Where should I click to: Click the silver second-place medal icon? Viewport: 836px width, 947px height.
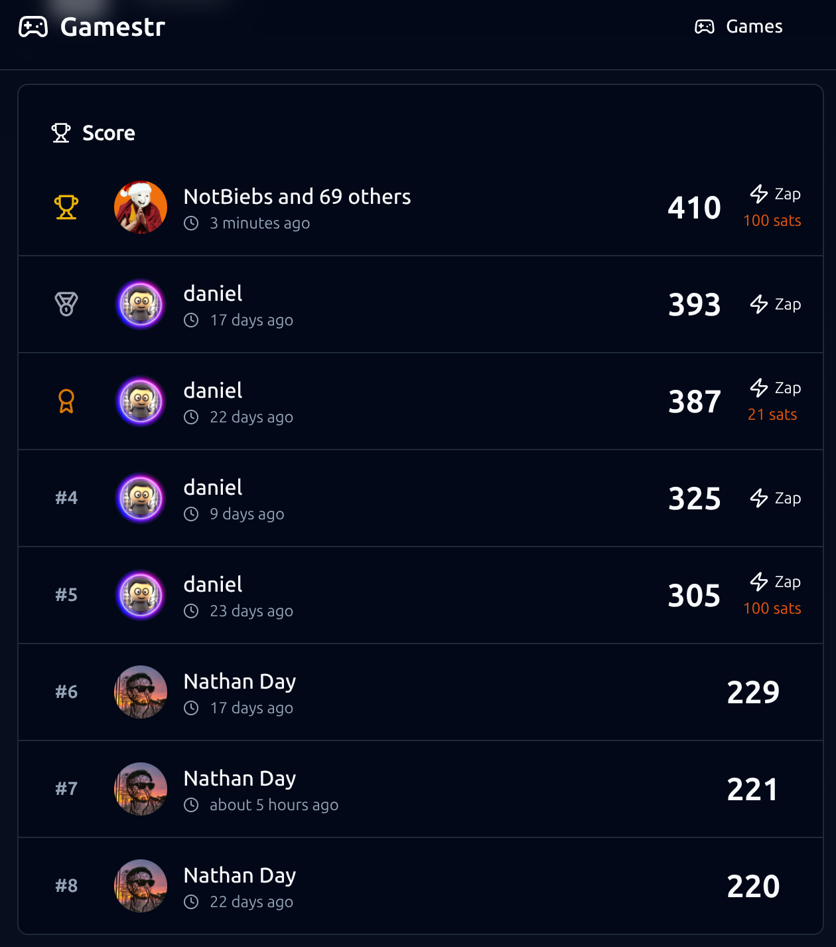pos(66,304)
